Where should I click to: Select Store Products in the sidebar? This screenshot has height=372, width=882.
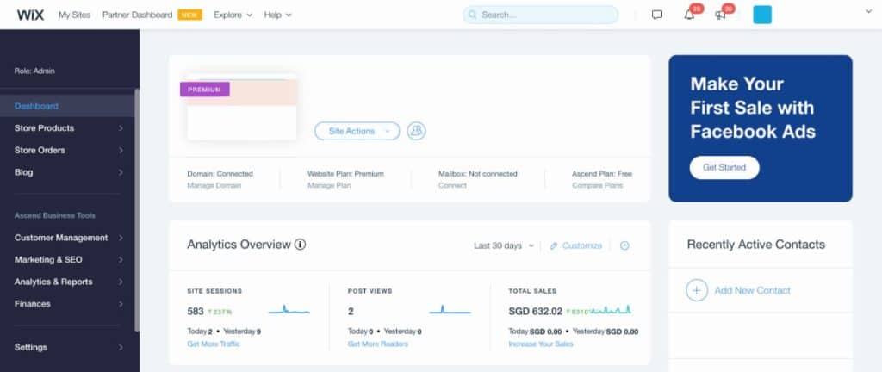coord(45,128)
